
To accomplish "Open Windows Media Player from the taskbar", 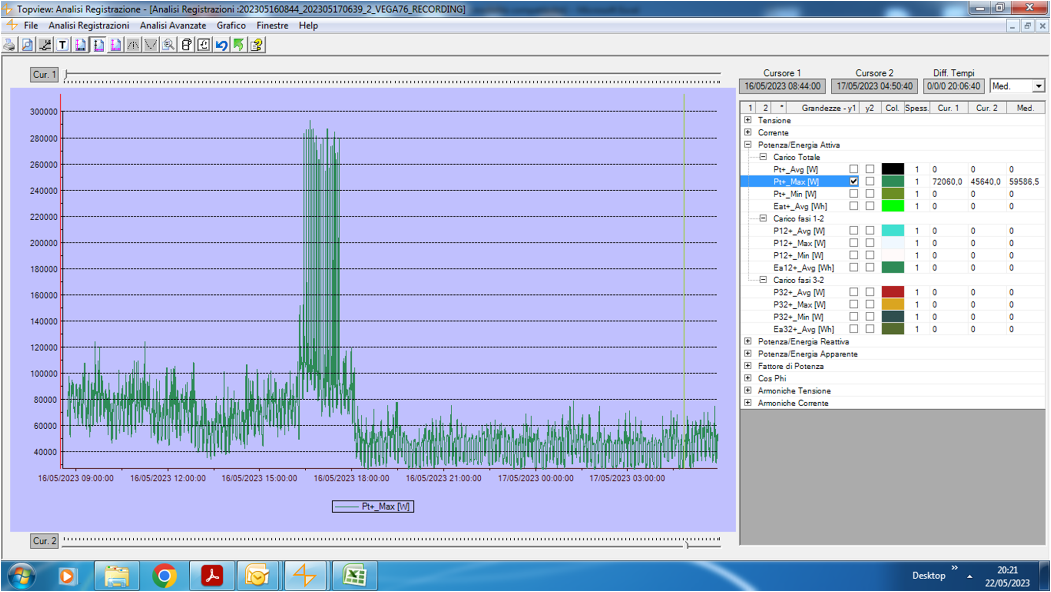I will (67, 576).
